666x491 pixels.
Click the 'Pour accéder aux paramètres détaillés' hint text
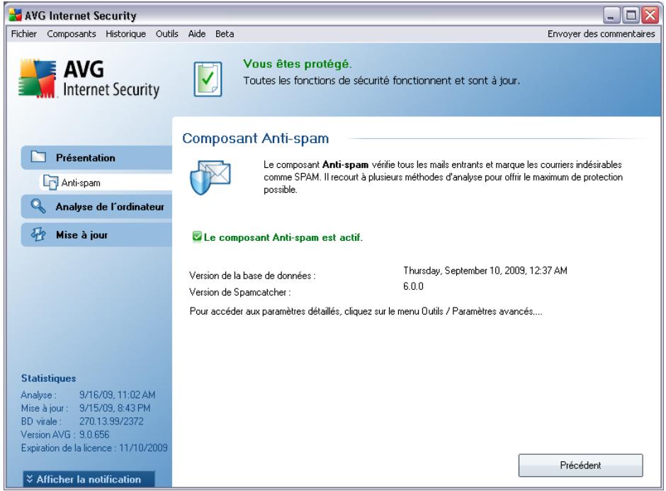[366, 311]
